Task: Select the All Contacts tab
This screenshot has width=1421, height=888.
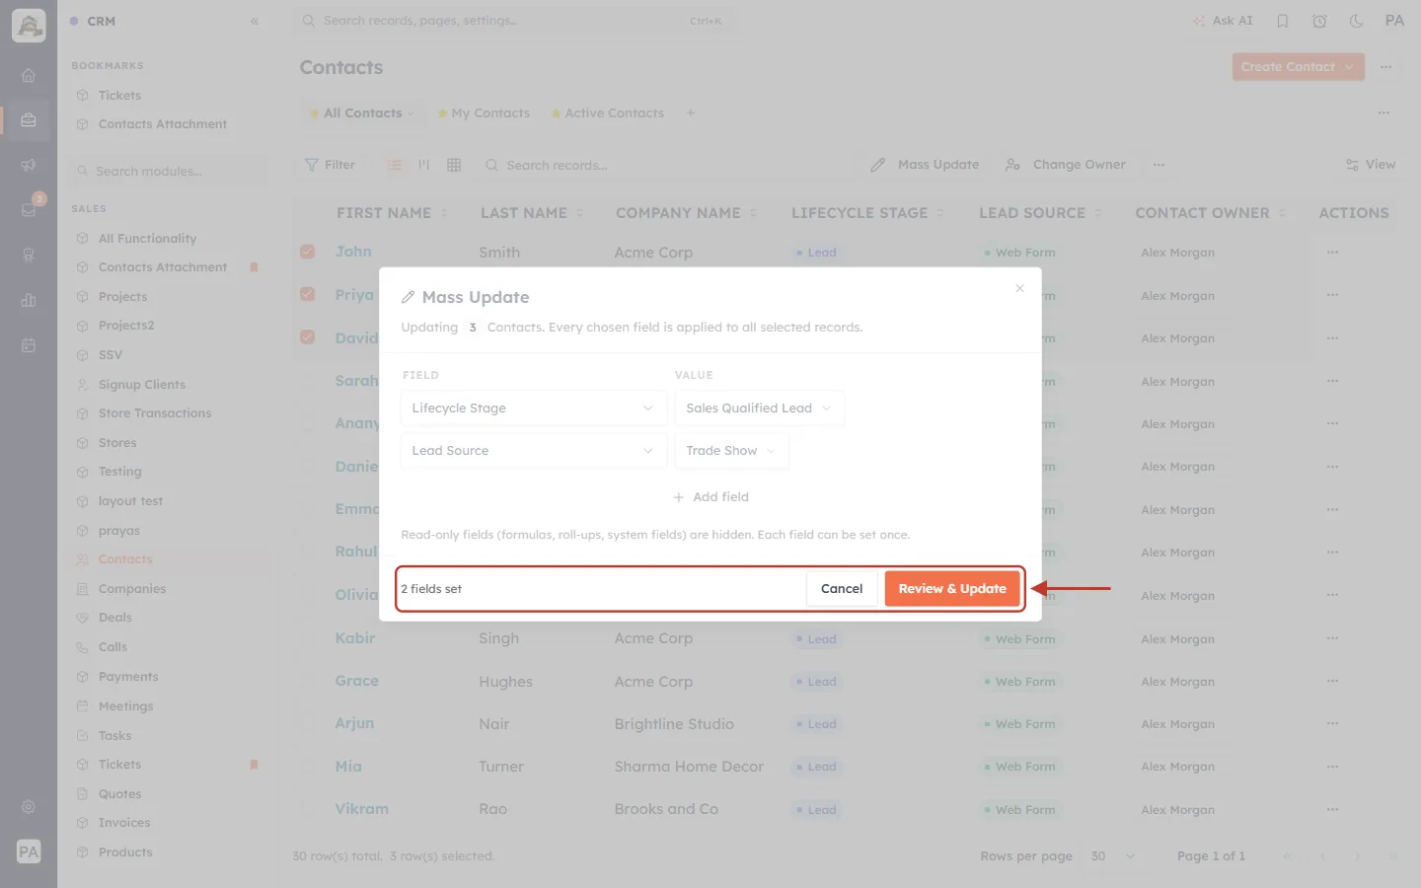Action: [x=361, y=113]
